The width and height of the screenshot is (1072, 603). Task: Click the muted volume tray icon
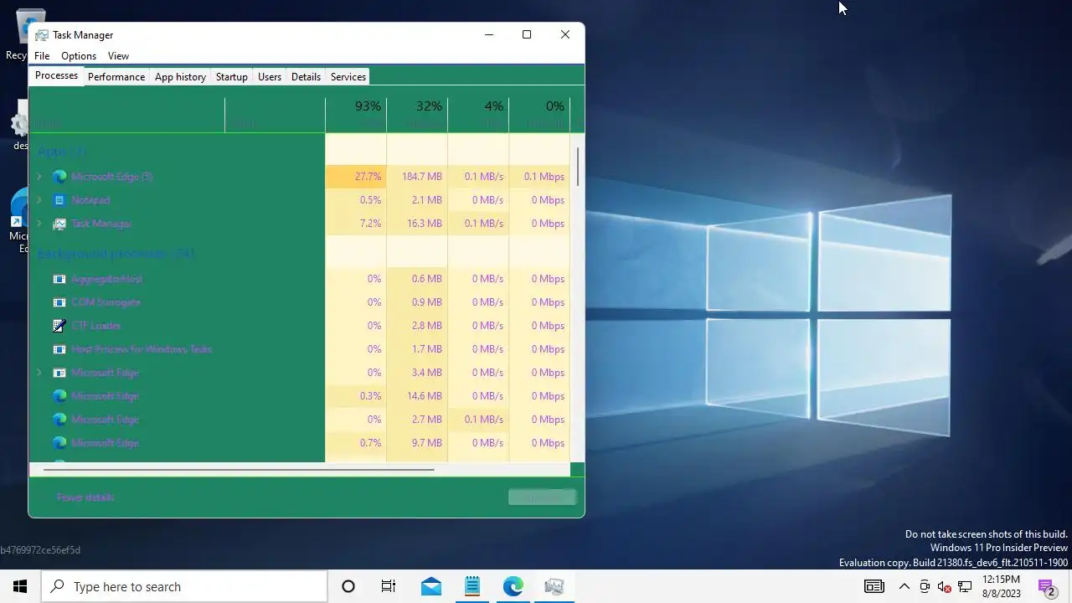[x=945, y=586]
